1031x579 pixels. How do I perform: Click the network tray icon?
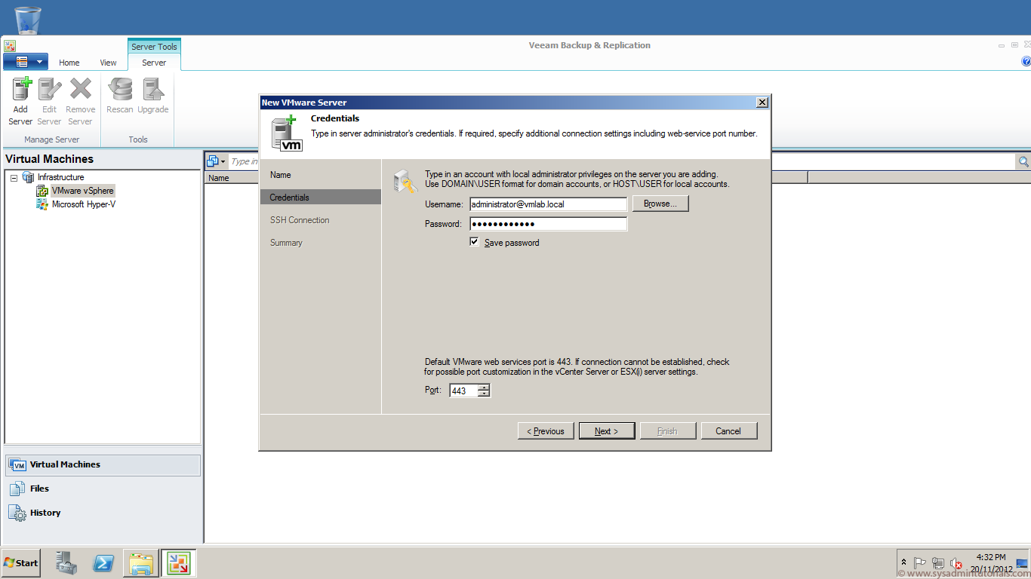pos(938,563)
